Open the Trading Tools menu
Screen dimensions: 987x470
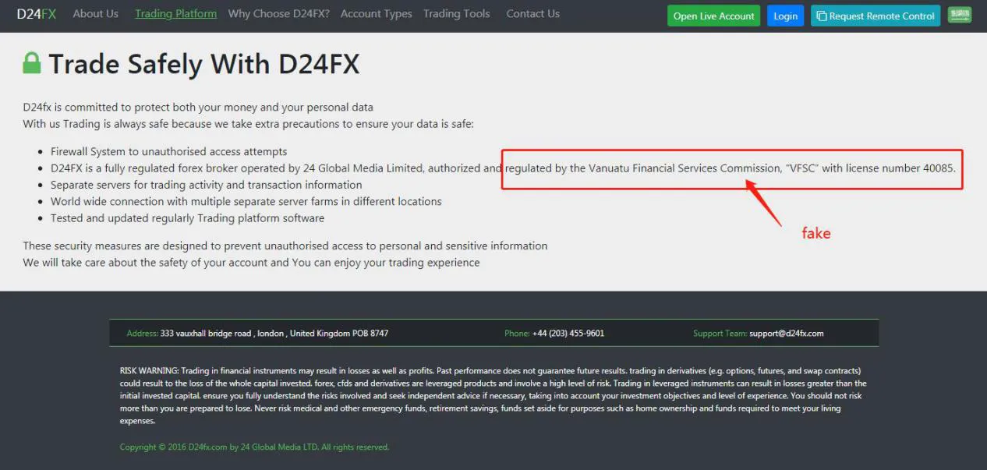[x=457, y=14]
